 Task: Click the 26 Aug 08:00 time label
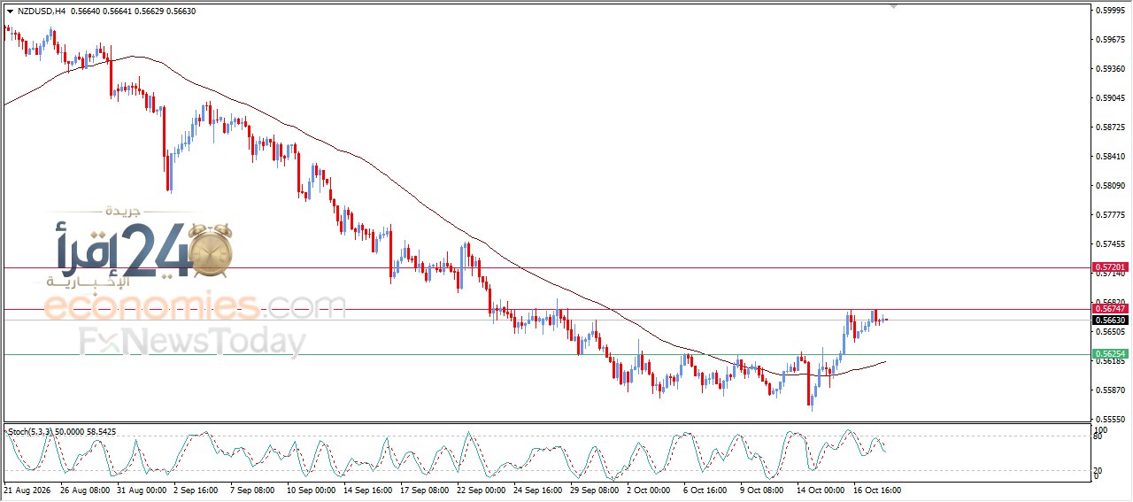point(85,490)
